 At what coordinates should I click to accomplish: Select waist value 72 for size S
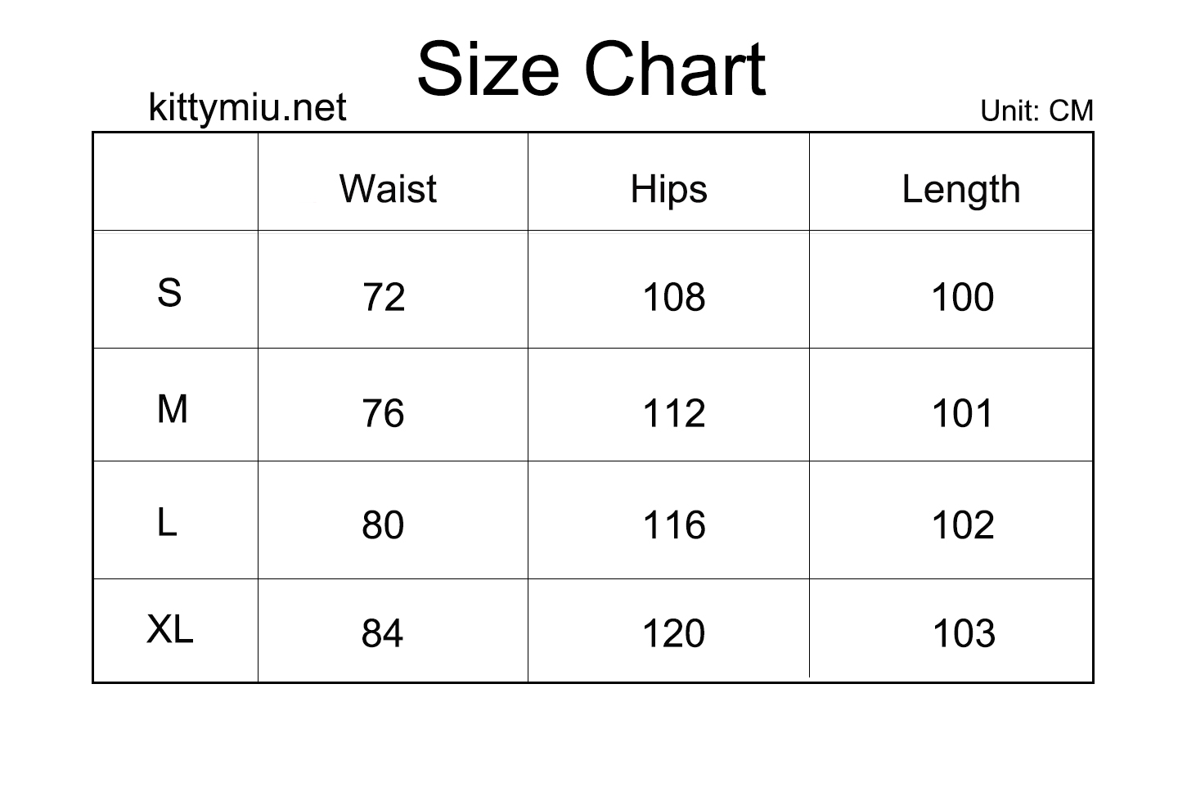[384, 297]
